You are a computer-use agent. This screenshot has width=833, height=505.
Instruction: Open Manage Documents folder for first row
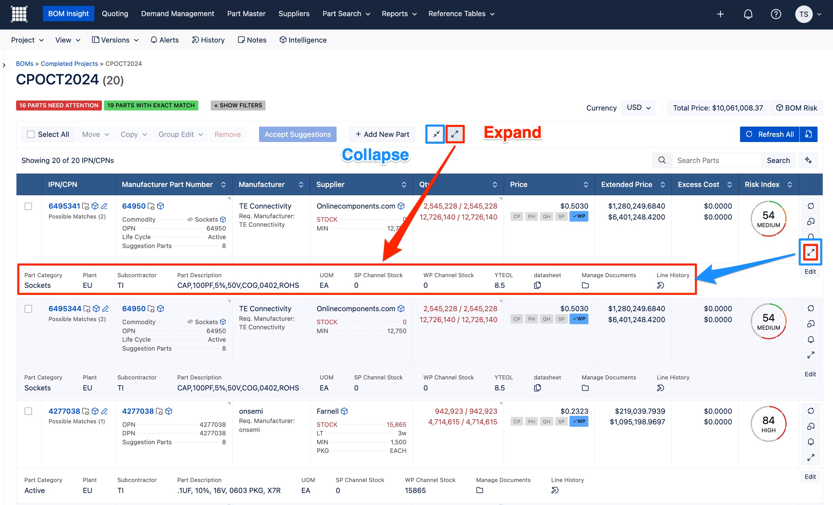coord(585,285)
